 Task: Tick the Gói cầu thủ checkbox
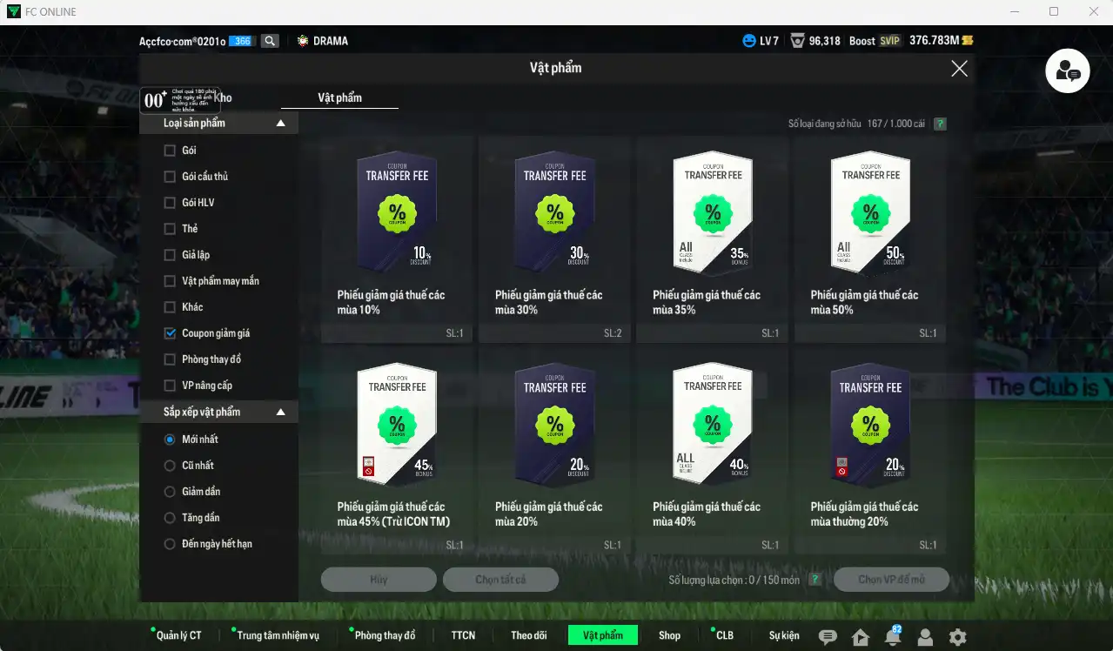[170, 177]
